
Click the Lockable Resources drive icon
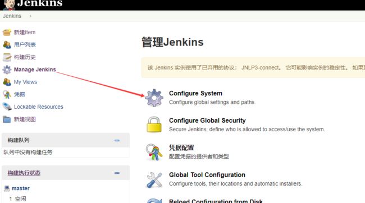[x=7, y=107]
